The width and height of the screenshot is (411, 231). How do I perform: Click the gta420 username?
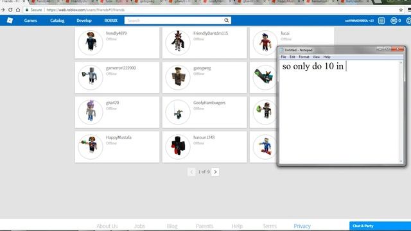coord(112,103)
